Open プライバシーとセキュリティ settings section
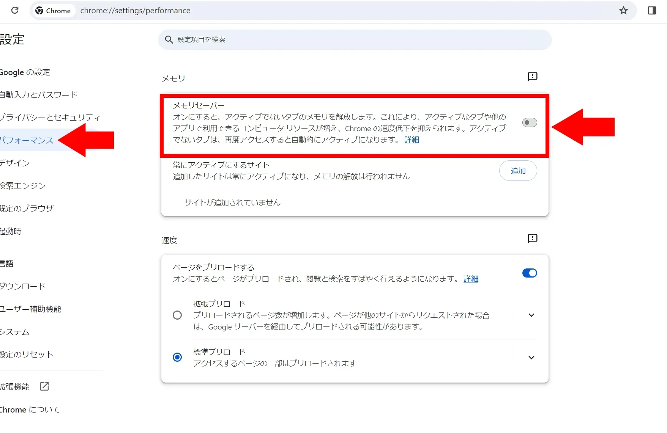667x433 pixels. coord(50,118)
